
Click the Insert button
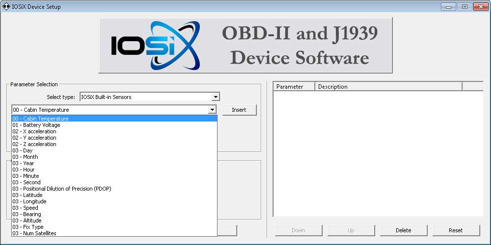pyautogui.click(x=239, y=110)
